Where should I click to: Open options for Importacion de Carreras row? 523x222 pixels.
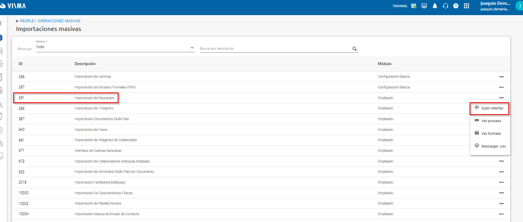pos(502,77)
